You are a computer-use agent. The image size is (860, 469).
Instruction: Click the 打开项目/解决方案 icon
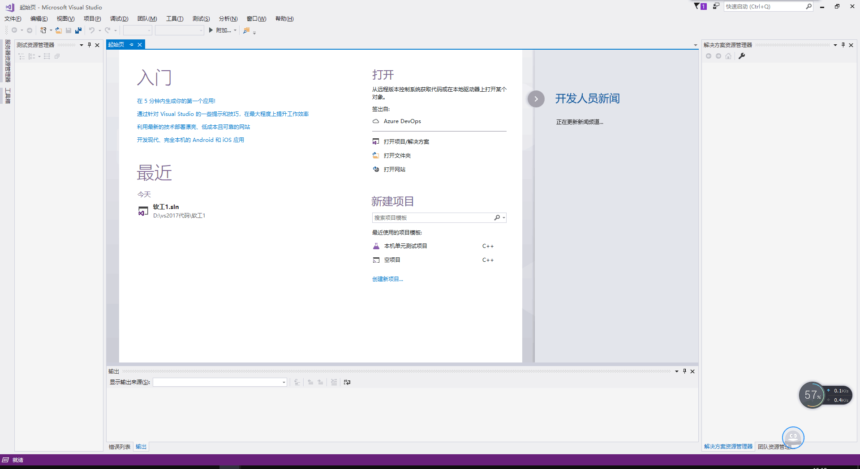tap(376, 142)
